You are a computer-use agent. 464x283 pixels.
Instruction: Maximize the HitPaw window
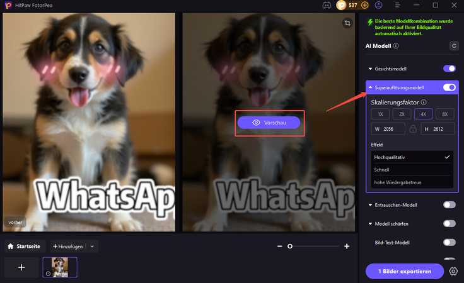click(435, 5)
